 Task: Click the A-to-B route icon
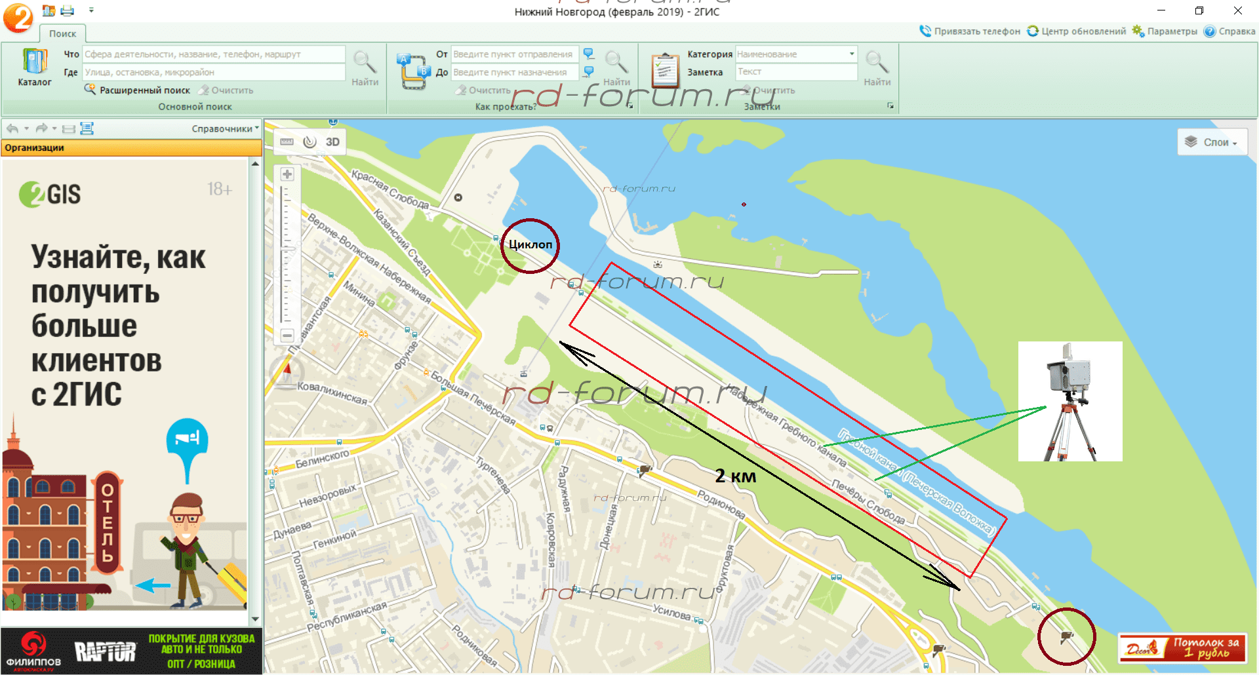point(413,71)
